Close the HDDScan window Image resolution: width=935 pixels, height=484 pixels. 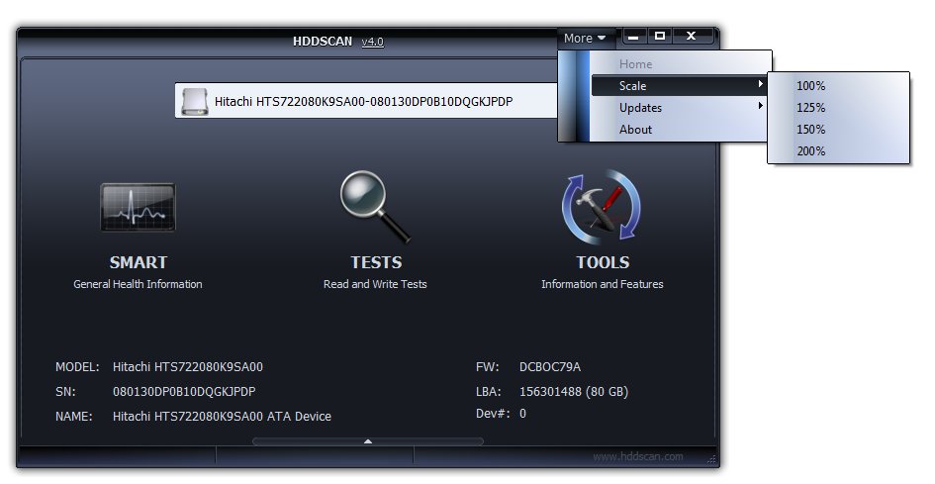[692, 37]
